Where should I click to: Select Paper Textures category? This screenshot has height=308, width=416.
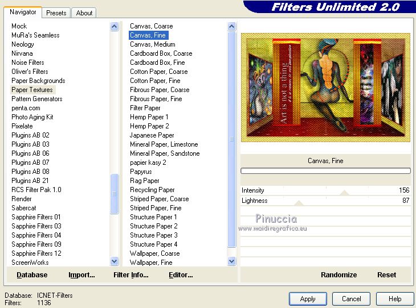(32, 90)
